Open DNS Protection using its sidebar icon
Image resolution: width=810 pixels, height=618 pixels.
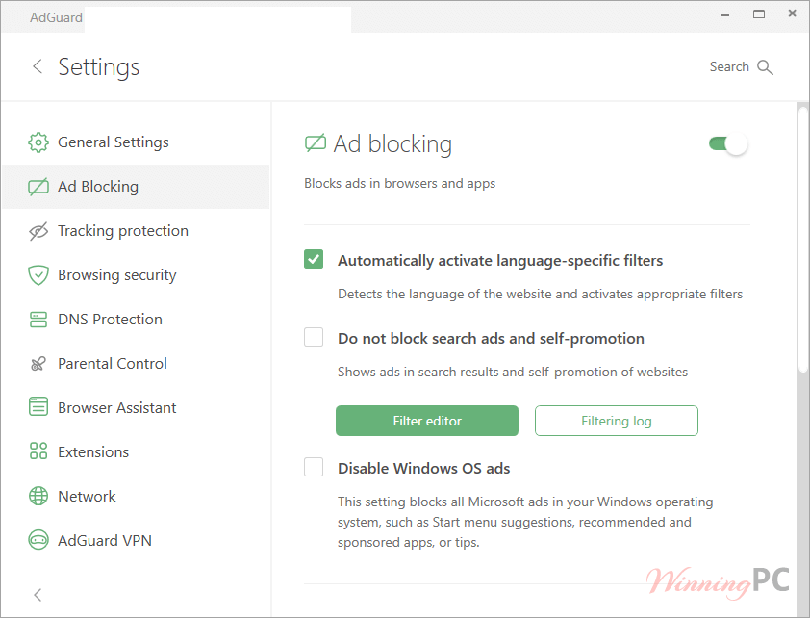pyautogui.click(x=38, y=319)
